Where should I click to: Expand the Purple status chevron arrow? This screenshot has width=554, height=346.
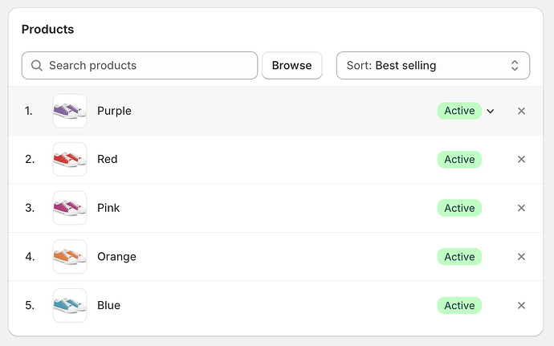pyautogui.click(x=491, y=111)
